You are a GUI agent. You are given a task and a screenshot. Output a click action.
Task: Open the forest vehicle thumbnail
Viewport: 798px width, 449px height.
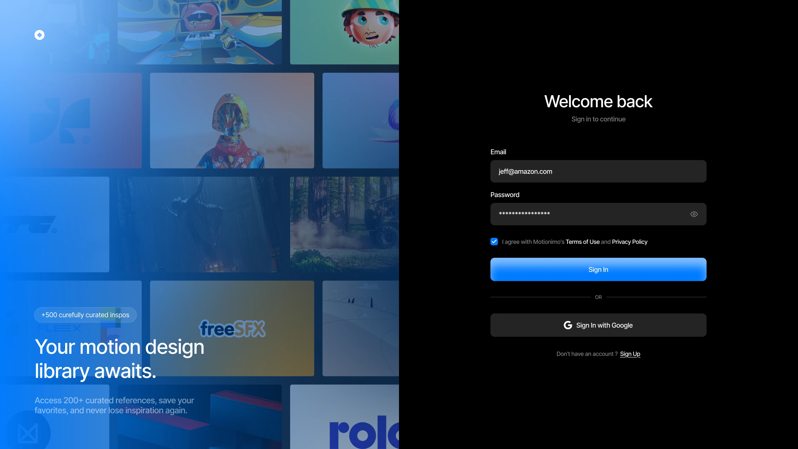(344, 224)
